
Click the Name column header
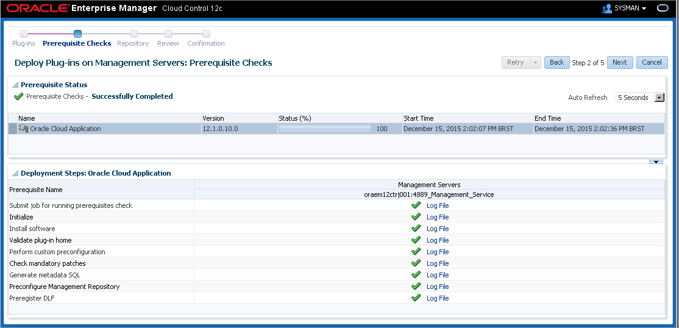(109, 118)
